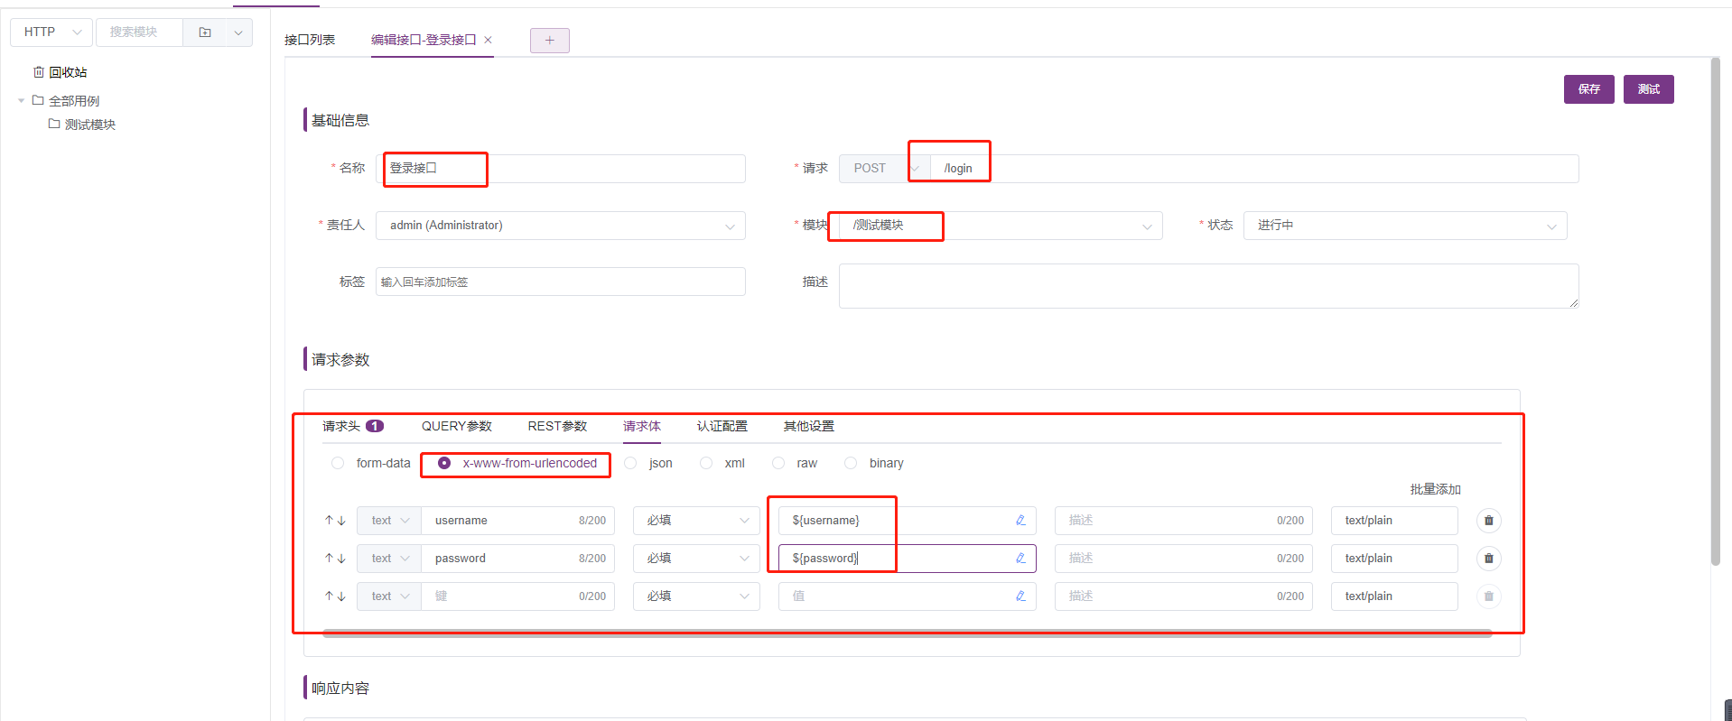
Task: Click the sort arrows on the username row
Action: point(335,521)
